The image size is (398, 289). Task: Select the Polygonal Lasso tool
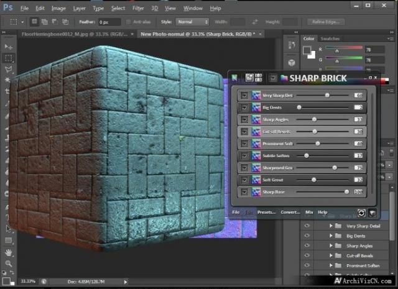pyautogui.click(x=9, y=70)
